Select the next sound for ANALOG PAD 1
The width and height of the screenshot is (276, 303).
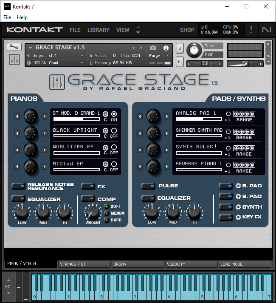point(167,116)
